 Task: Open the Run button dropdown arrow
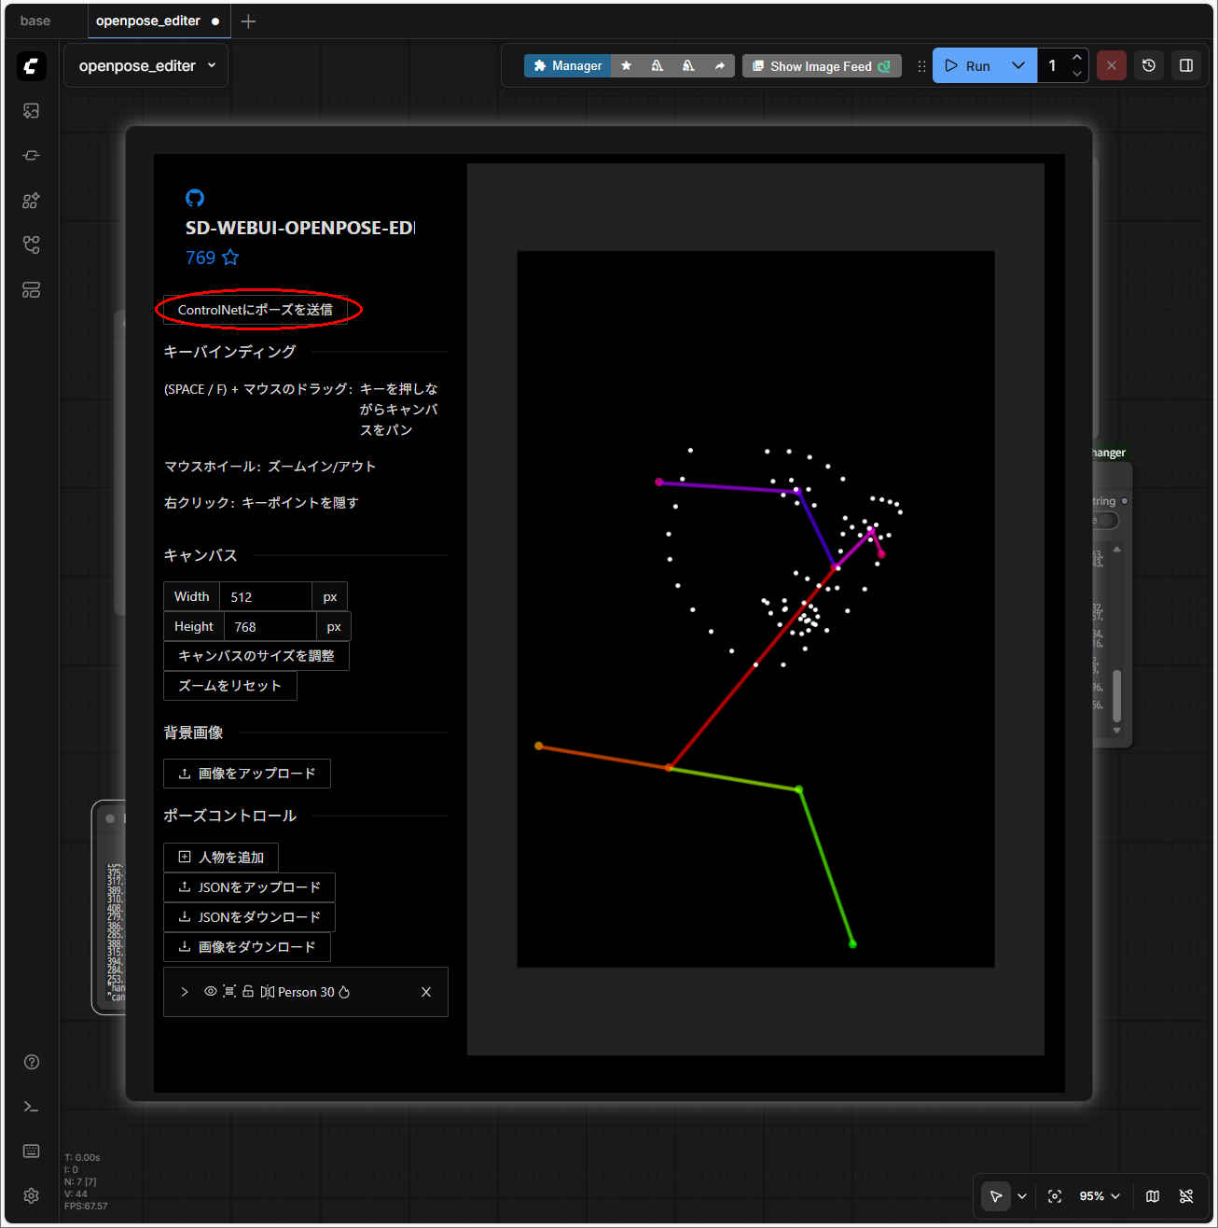point(1017,66)
